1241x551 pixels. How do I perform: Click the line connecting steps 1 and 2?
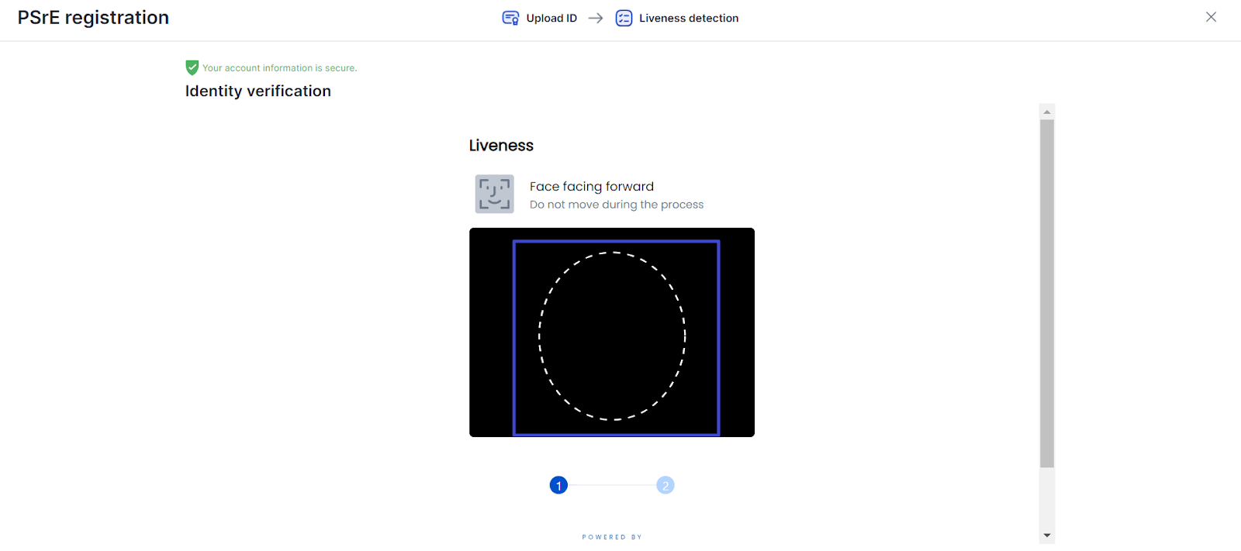click(612, 485)
